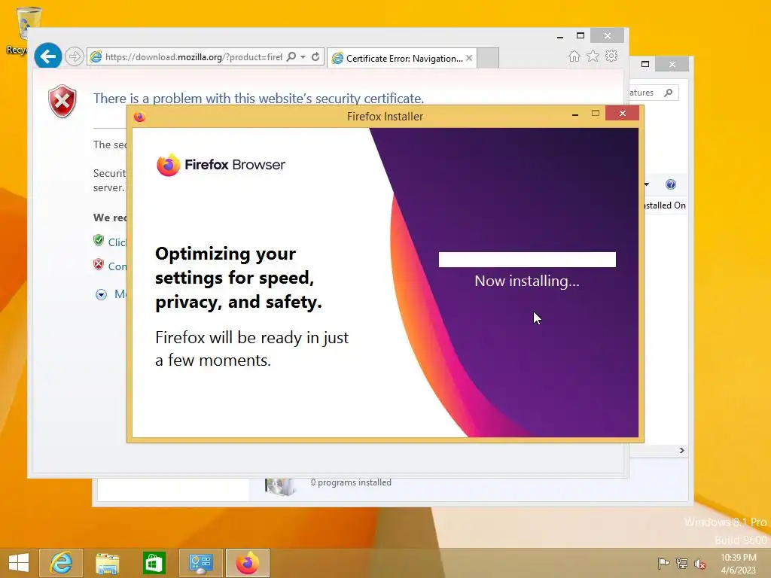Open Favorites star in Internet Explorer
This screenshot has width=771, height=578.
point(593,56)
